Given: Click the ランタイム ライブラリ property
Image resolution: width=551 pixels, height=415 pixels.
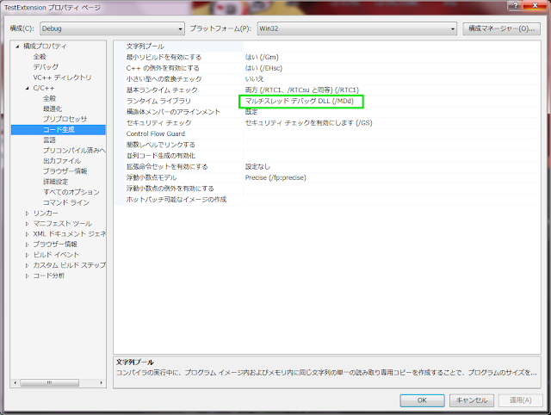Looking at the screenshot, I should [x=158, y=102].
